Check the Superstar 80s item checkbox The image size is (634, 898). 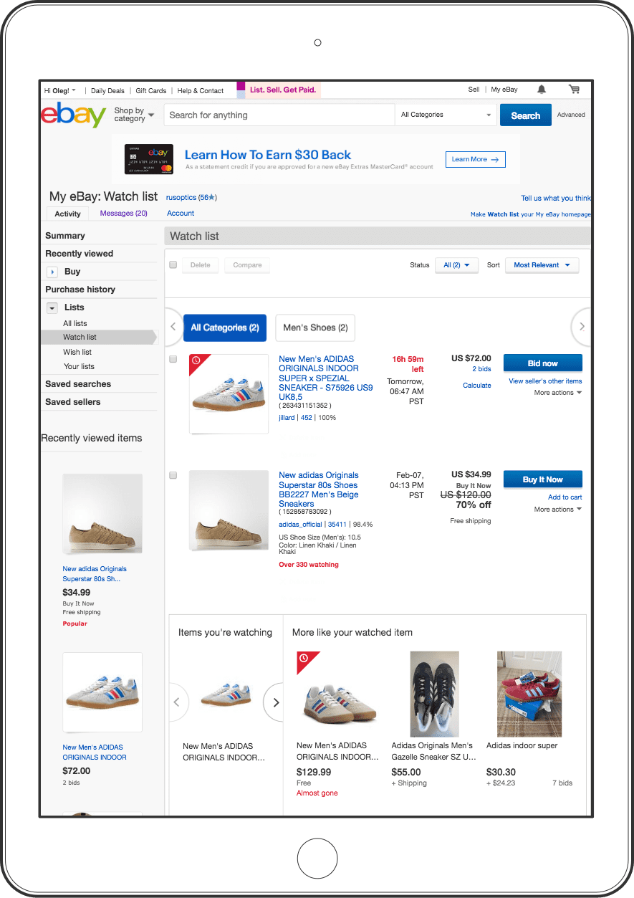173,475
